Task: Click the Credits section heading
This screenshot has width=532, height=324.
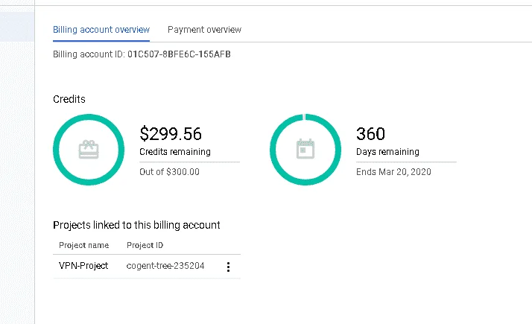Action: click(69, 99)
